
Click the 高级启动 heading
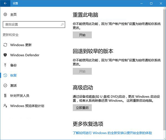point(83,88)
